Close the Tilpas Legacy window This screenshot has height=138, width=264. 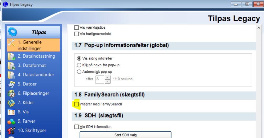tap(258, 4)
